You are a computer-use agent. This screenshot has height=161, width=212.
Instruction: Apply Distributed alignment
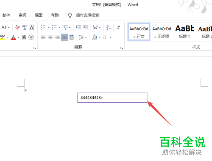71,37
